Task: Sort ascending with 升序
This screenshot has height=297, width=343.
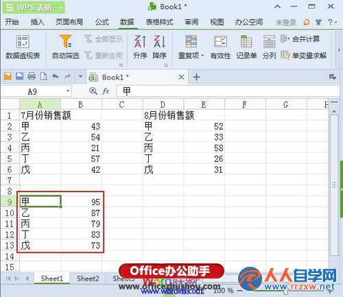Action: pyautogui.click(x=140, y=47)
